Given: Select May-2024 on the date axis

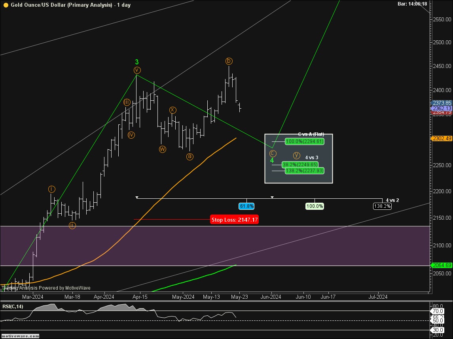Looking at the screenshot, I should [x=183, y=297].
